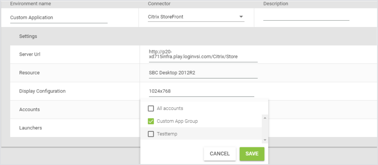This screenshot has width=378, height=165.
Task: Enable the All accounts checkbox
Action: click(151, 108)
